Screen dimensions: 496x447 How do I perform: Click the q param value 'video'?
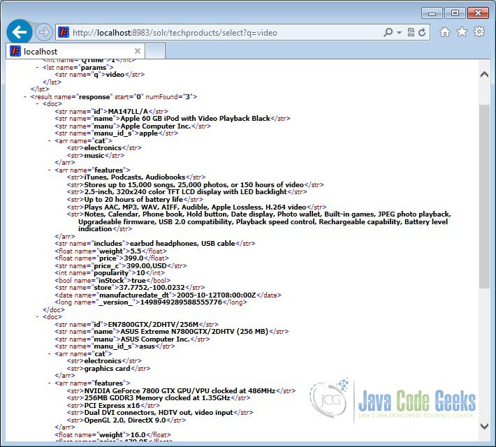tap(115, 74)
